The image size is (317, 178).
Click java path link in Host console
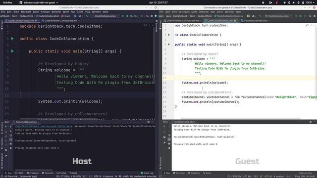44,126
